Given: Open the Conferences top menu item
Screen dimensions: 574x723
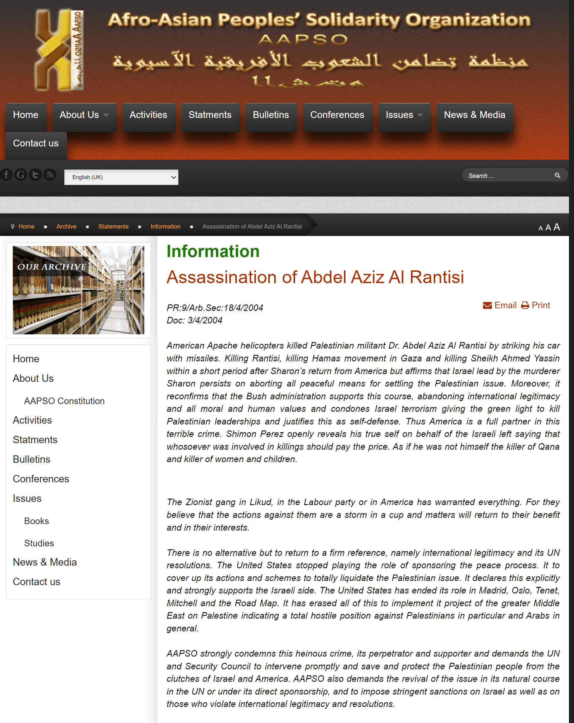Looking at the screenshot, I should [x=337, y=115].
